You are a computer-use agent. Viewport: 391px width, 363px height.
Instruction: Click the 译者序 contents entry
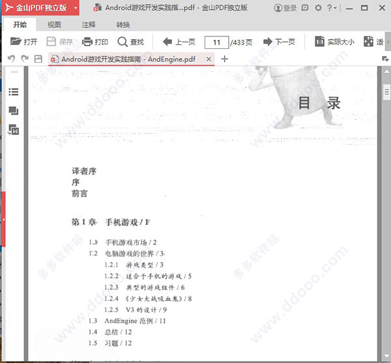pos(84,171)
